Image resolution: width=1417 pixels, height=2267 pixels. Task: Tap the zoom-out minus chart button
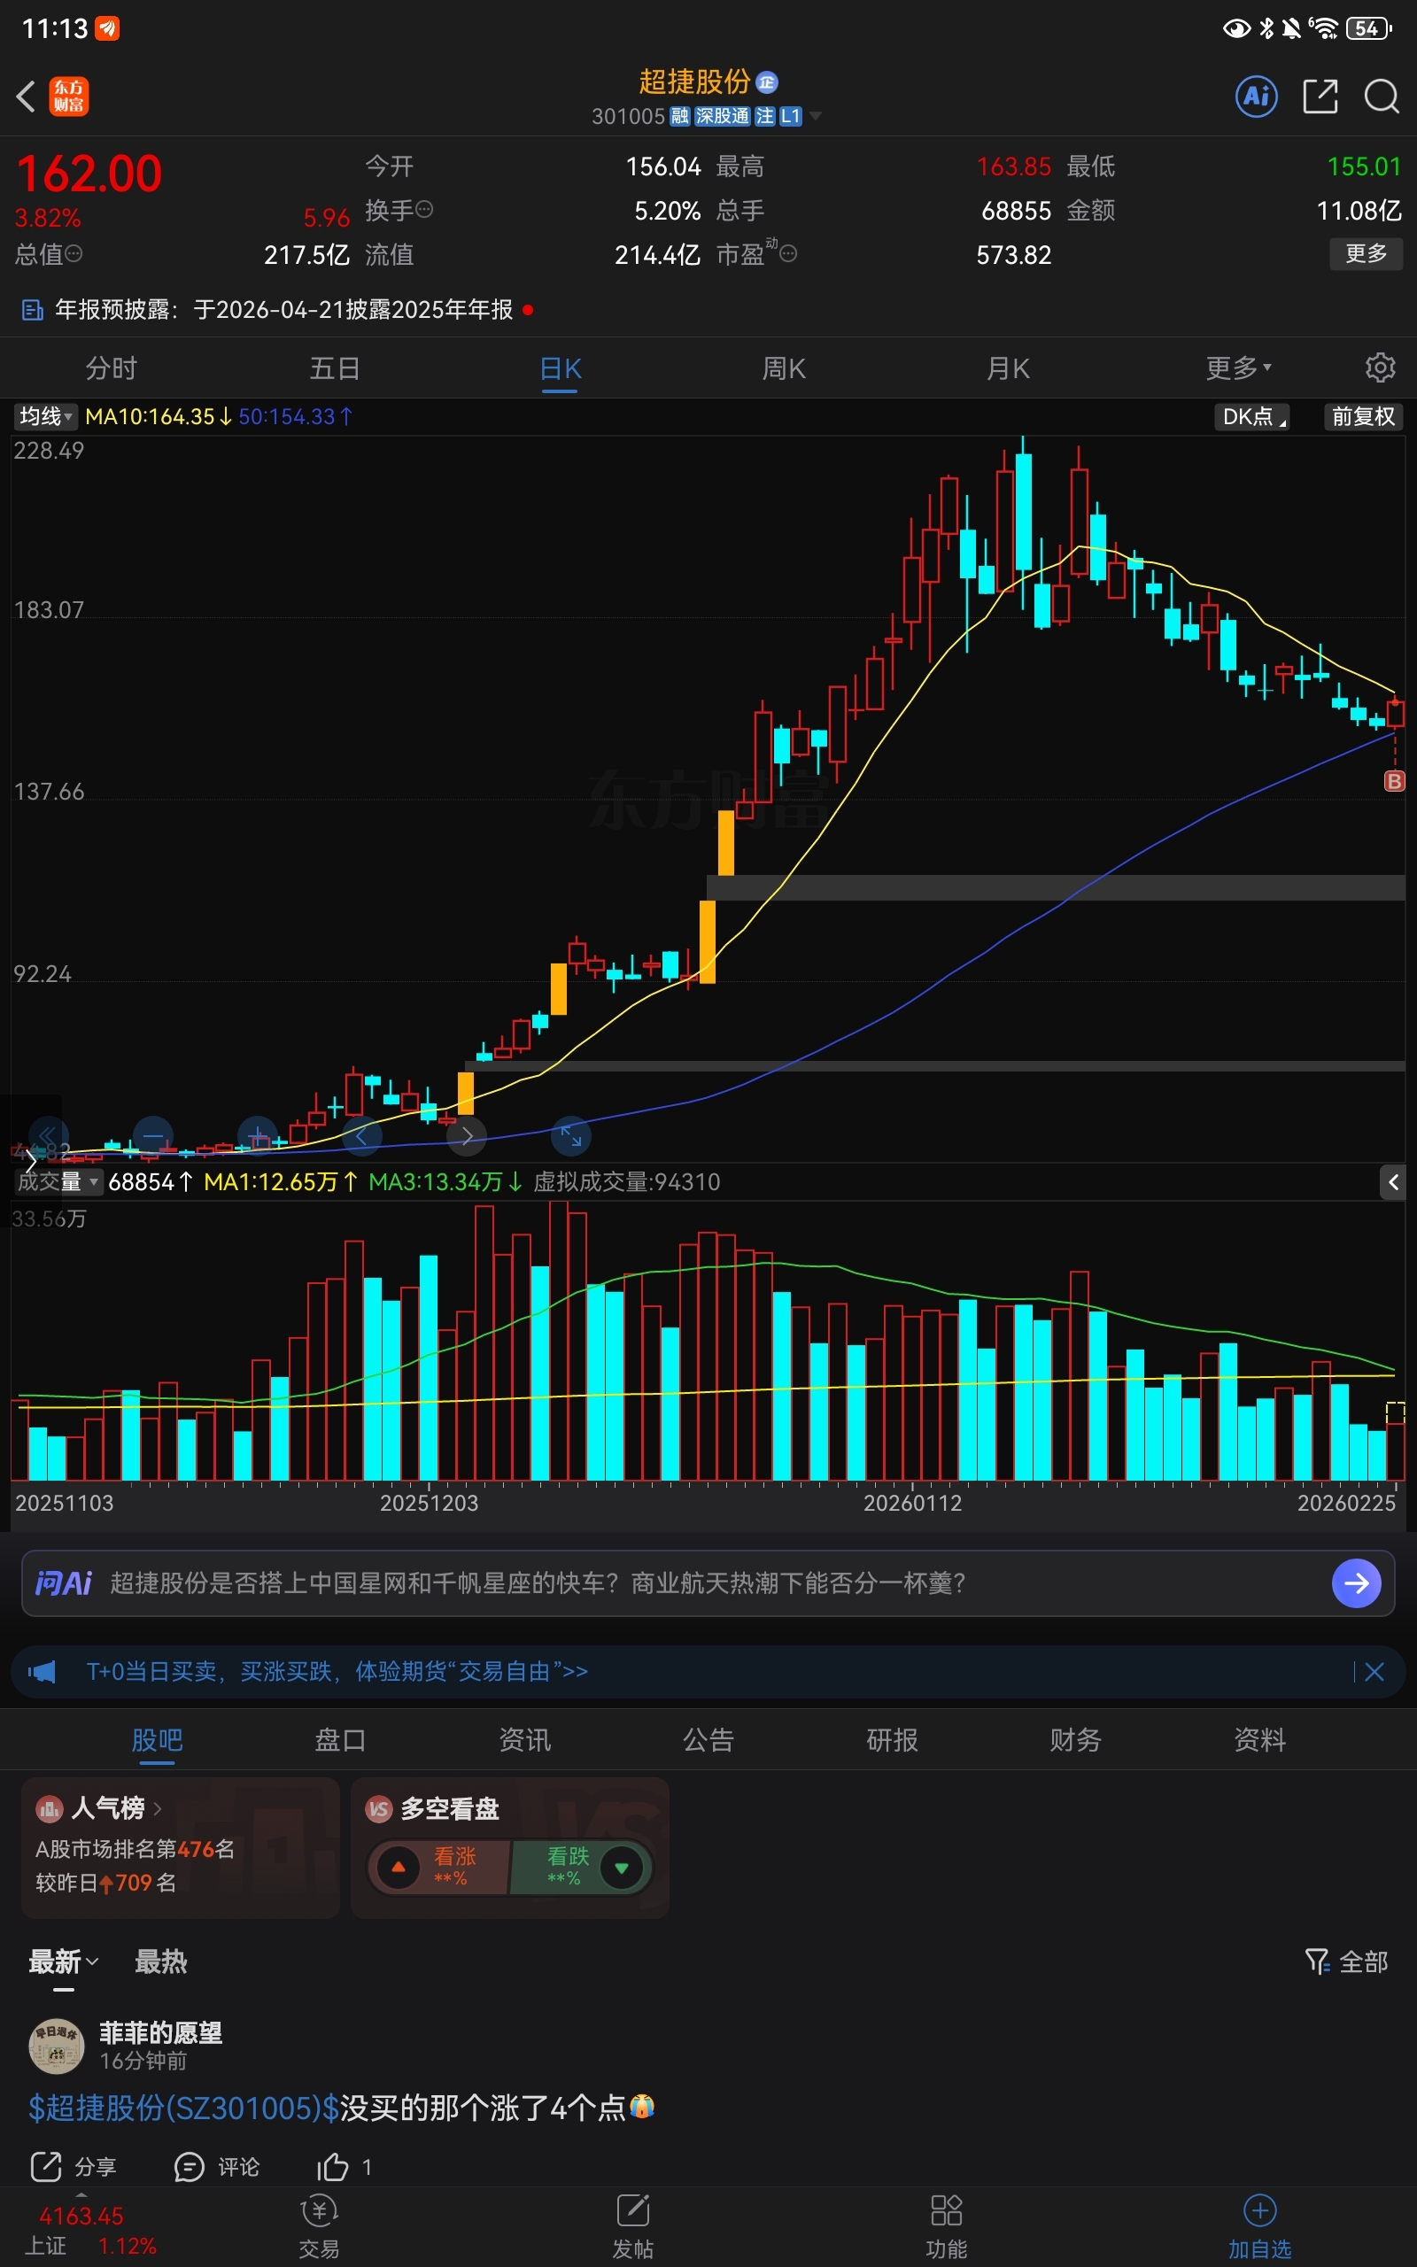(x=152, y=1135)
